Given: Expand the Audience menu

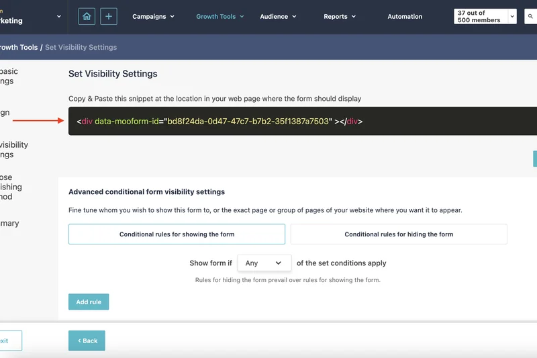Looking at the screenshot, I should pyautogui.click(x=279, y=16).
